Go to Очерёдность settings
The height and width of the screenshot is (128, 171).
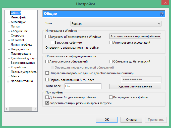[20, 49]
